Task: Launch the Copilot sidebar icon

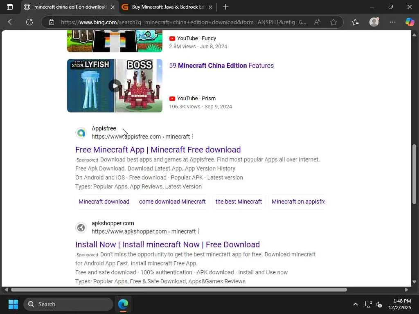Action: pyautogui.click(x=410, y=22)
